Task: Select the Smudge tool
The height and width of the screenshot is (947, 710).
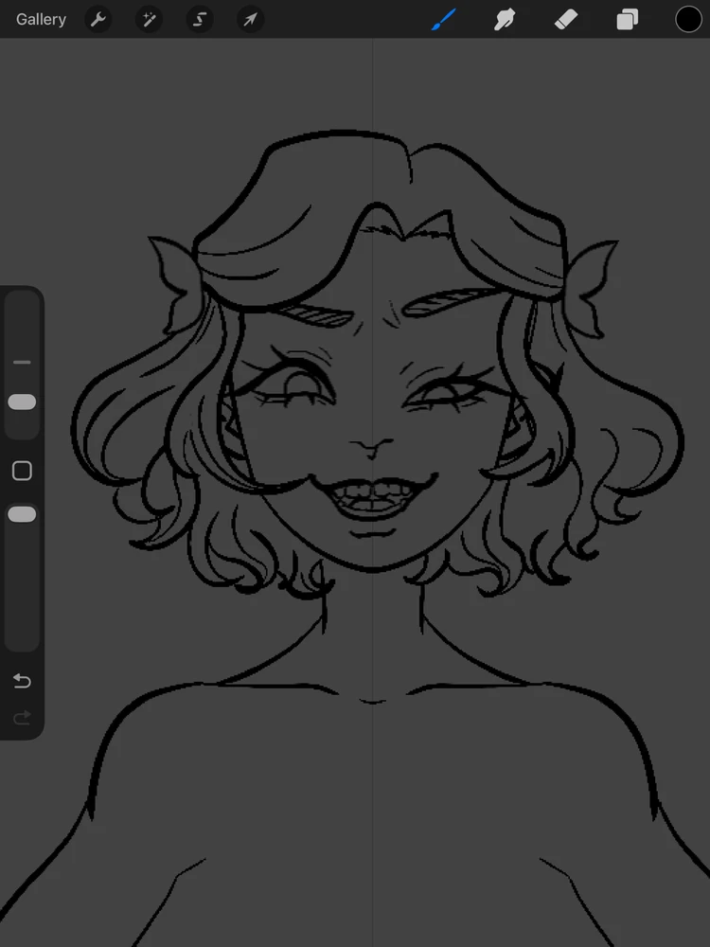Action: tap(505, 19)
